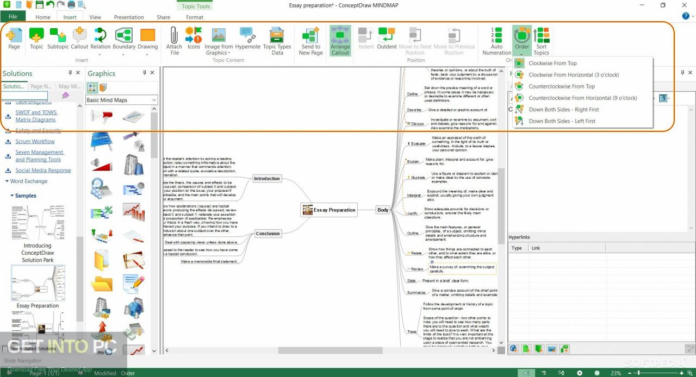Open Seven Management and Planning Tools link
This screenshot has height=377, width=696.
tap(39, 156)
